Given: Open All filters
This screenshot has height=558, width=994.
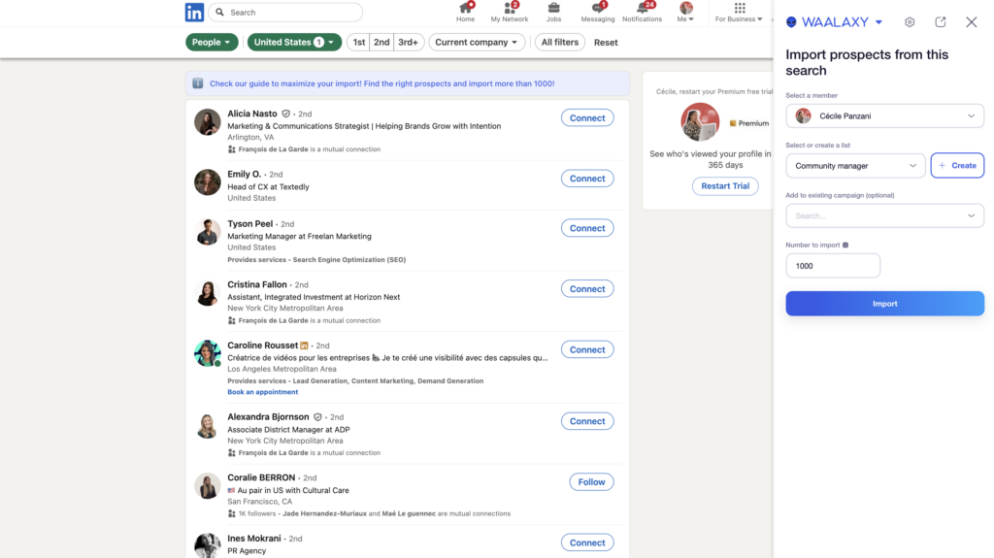Looking at the screenshot, I should pyautogui.click(x=560, y=42).
